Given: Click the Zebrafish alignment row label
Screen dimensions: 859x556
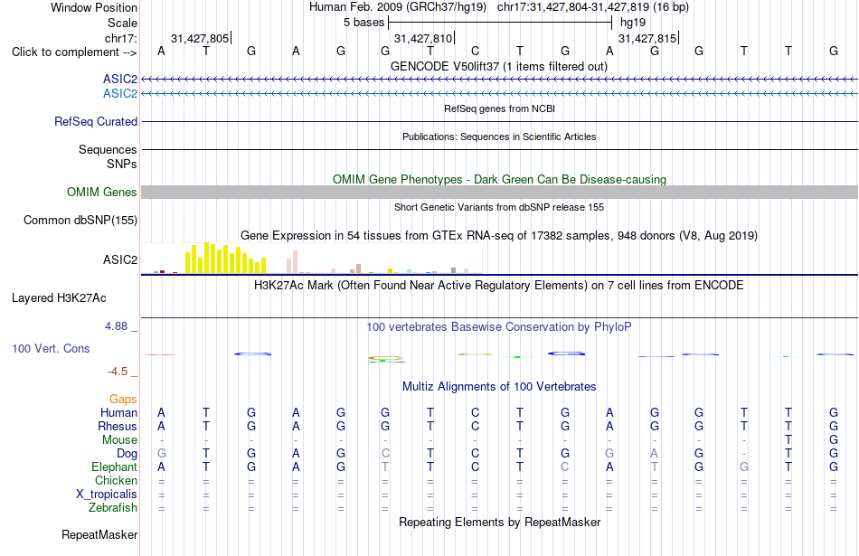Looking at the screenshot, I should (113, 508).
